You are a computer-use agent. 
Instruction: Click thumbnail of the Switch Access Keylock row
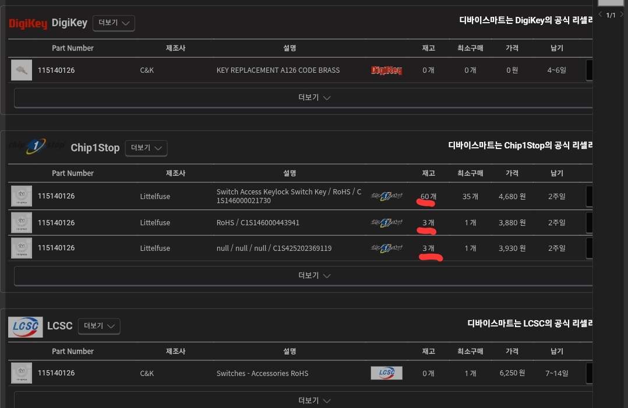point(22,196)
